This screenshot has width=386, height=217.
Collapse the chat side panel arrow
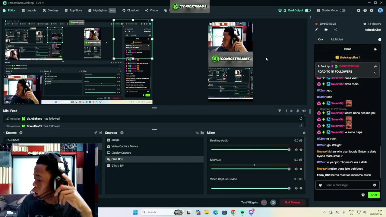click(x=310, y=17)
